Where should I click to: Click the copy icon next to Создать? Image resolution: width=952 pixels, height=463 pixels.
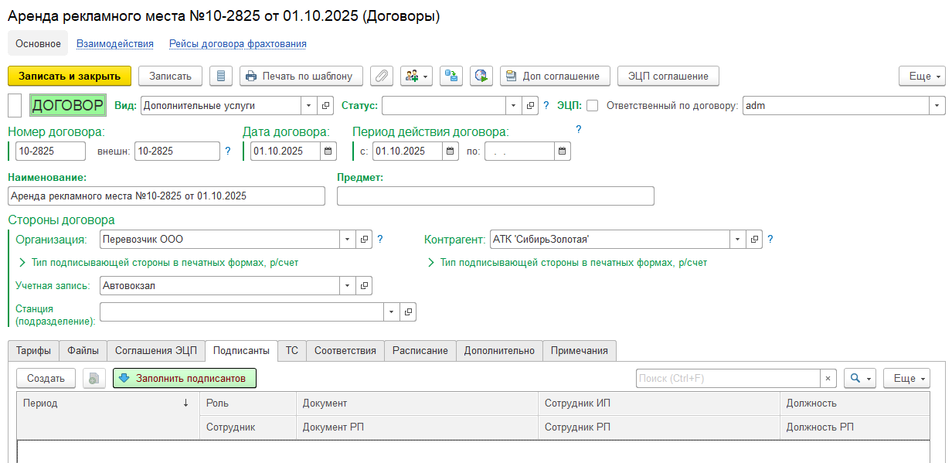(x=94, y=379)
